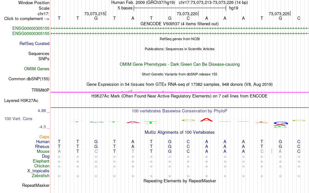Click the GTEx expression bar graph for TRIM80P
The height and width of the screenshot is (193, 309).
coord(112,91)
